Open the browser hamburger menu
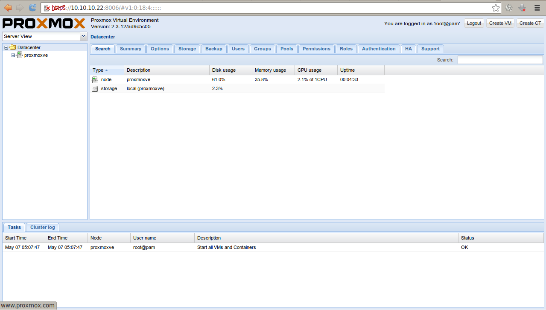The height and width of the screenshot is (310, 546). point(537,7)
